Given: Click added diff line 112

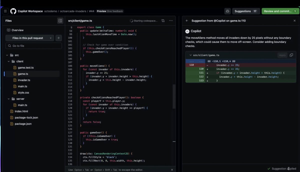Looking at the screenshot, I should [241, 77].
